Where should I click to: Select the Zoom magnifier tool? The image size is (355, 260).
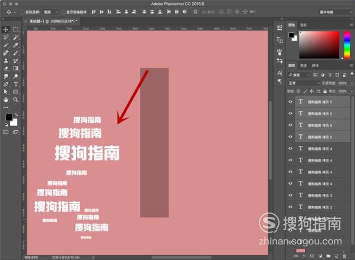click(x=16, y=99)
